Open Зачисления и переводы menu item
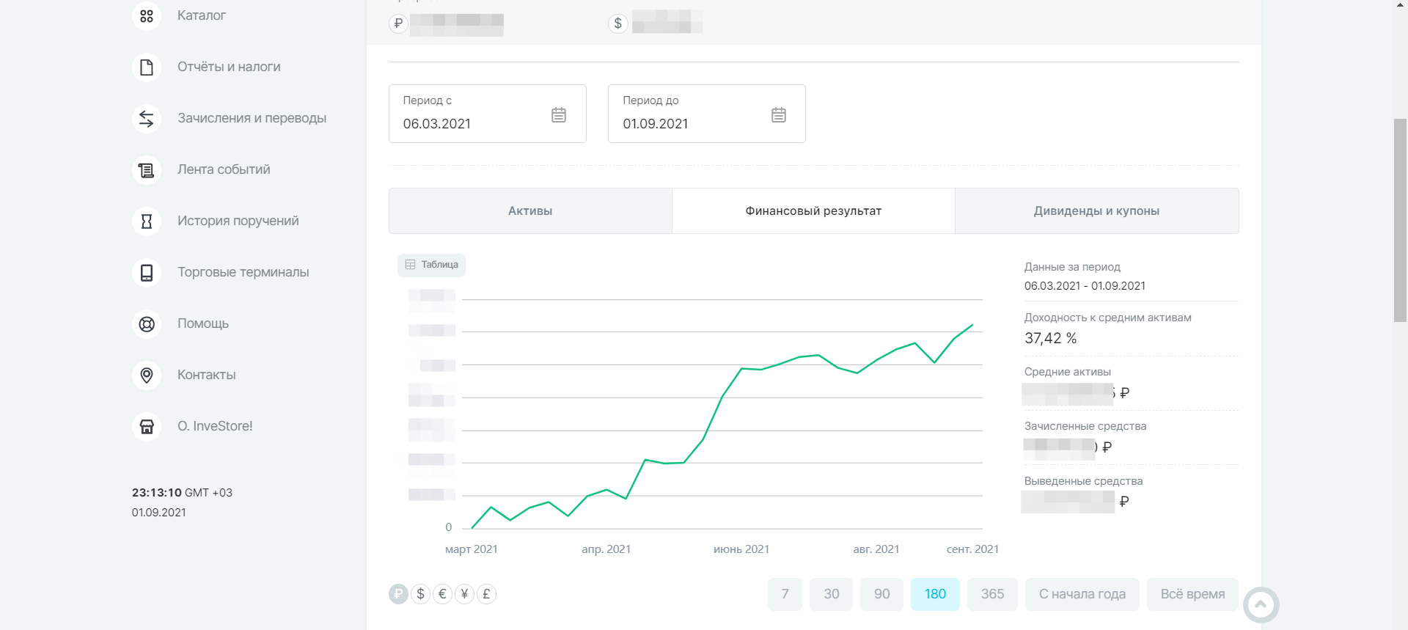The height and width of the screenshot is (630, 1408). pyautogui.click(x=252, y=118)
